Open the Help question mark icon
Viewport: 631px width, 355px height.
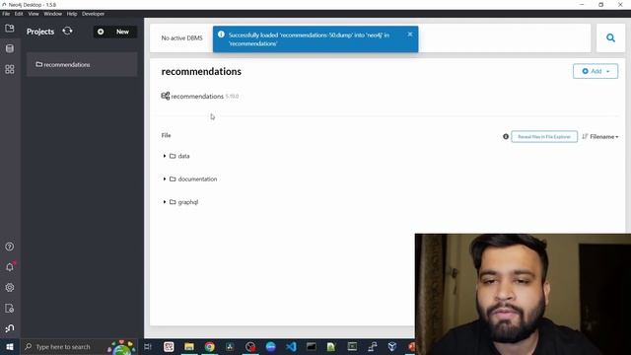10,247
